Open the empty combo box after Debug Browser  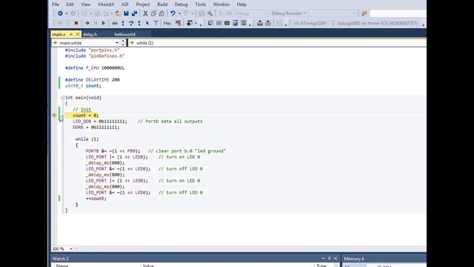pyautogui.click(x=332, y=13)
